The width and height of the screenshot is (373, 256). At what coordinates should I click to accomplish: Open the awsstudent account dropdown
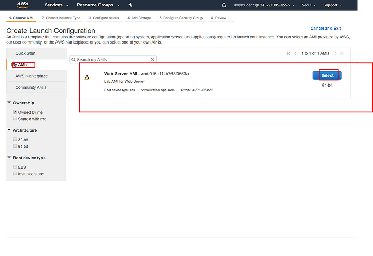(x=264, y=5)
